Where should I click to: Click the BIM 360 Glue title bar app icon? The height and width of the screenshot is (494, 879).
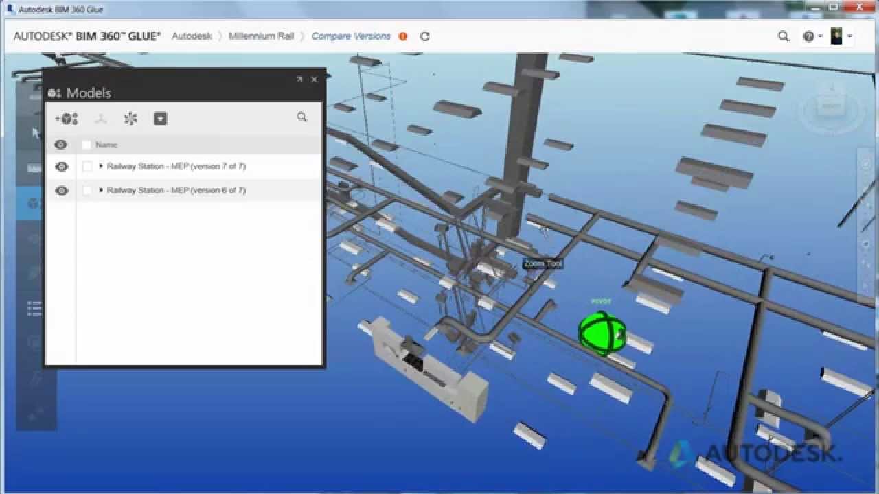(10, 9)
